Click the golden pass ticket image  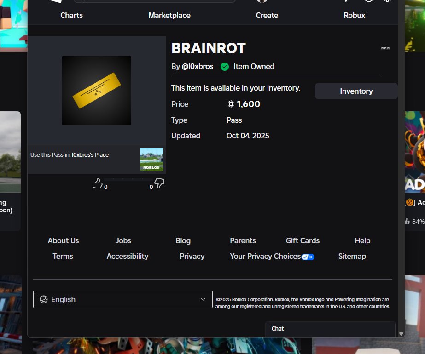(x=97, y=91)
